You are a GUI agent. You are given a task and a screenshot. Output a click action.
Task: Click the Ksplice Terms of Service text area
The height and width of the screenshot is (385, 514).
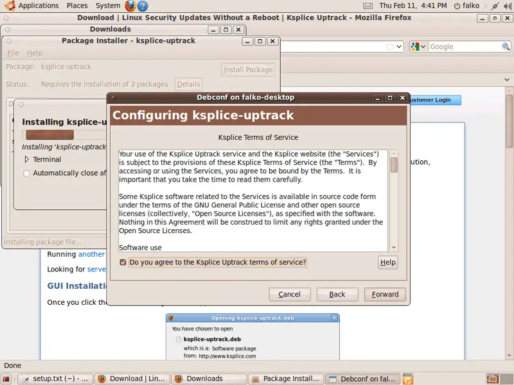253,201
